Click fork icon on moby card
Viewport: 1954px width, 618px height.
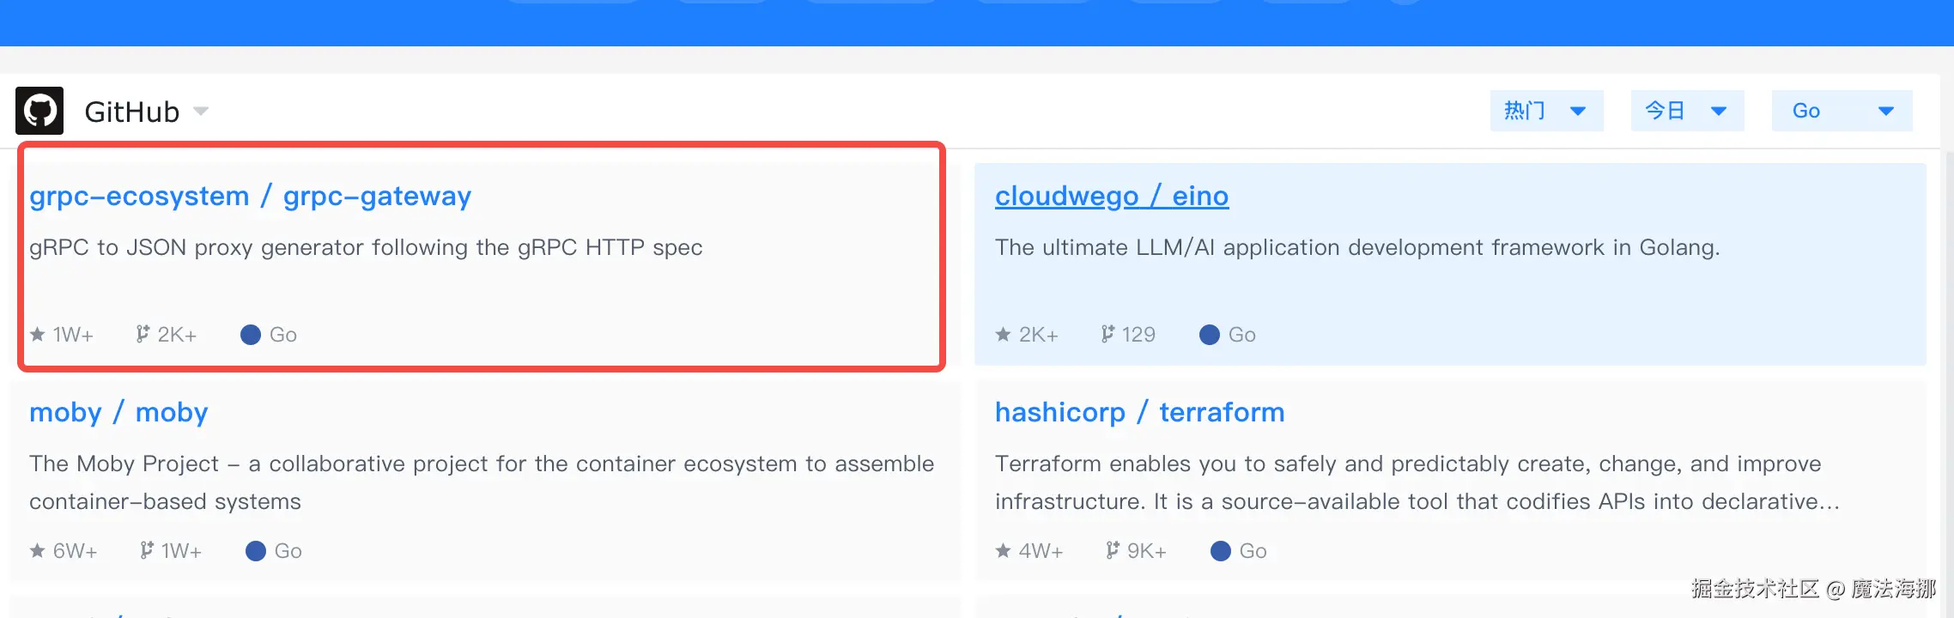147,550
